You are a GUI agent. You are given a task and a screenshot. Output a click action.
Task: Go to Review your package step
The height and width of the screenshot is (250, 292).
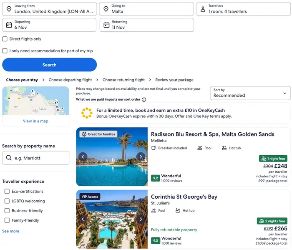pos(174,80)
